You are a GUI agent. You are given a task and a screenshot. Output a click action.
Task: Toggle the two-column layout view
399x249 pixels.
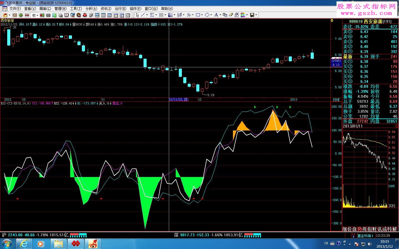(103, 15)
